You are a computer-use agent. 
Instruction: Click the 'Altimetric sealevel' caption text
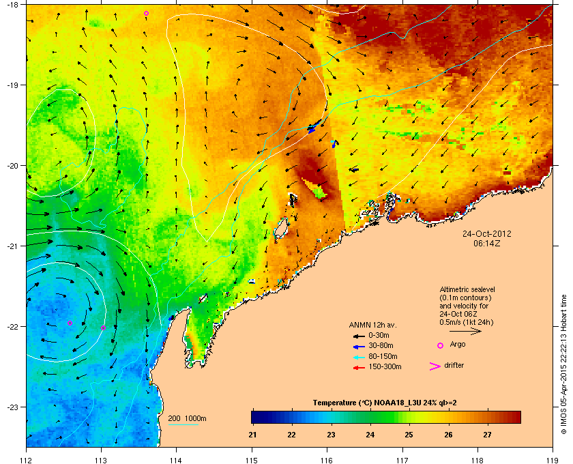(x=467, y=289)
